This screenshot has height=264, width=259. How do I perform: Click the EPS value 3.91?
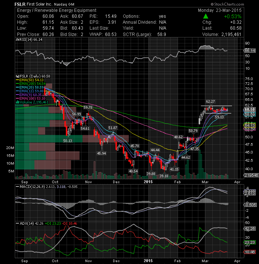pyautogui.click(x=112, y=22)
